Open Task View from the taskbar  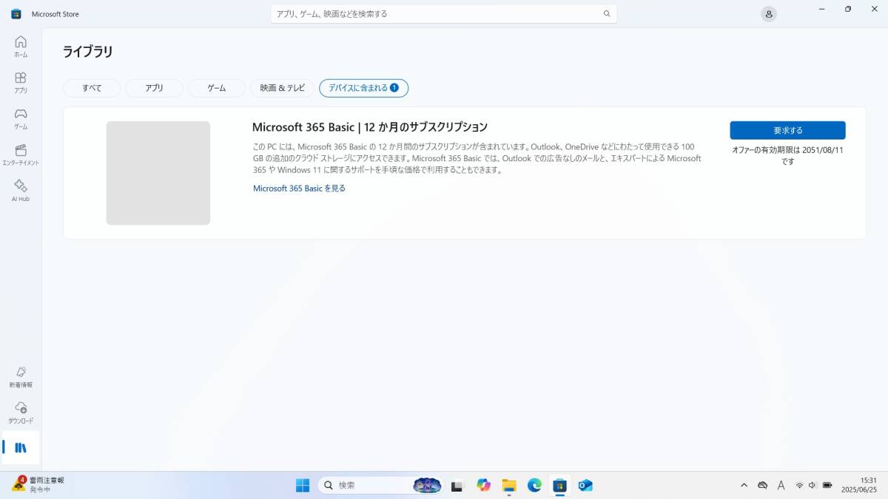[x=457, y=485]
